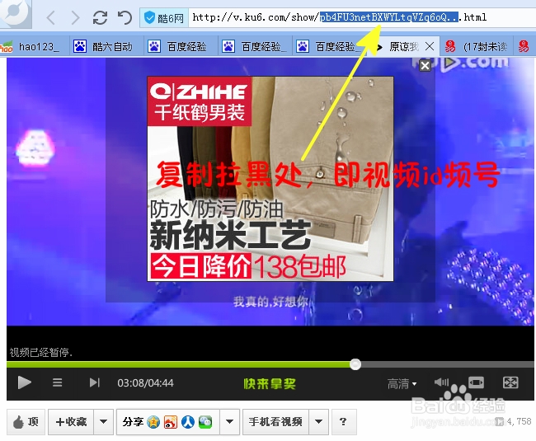Open help with the ? button
This screenshot has width=536, height=441.
344,422
